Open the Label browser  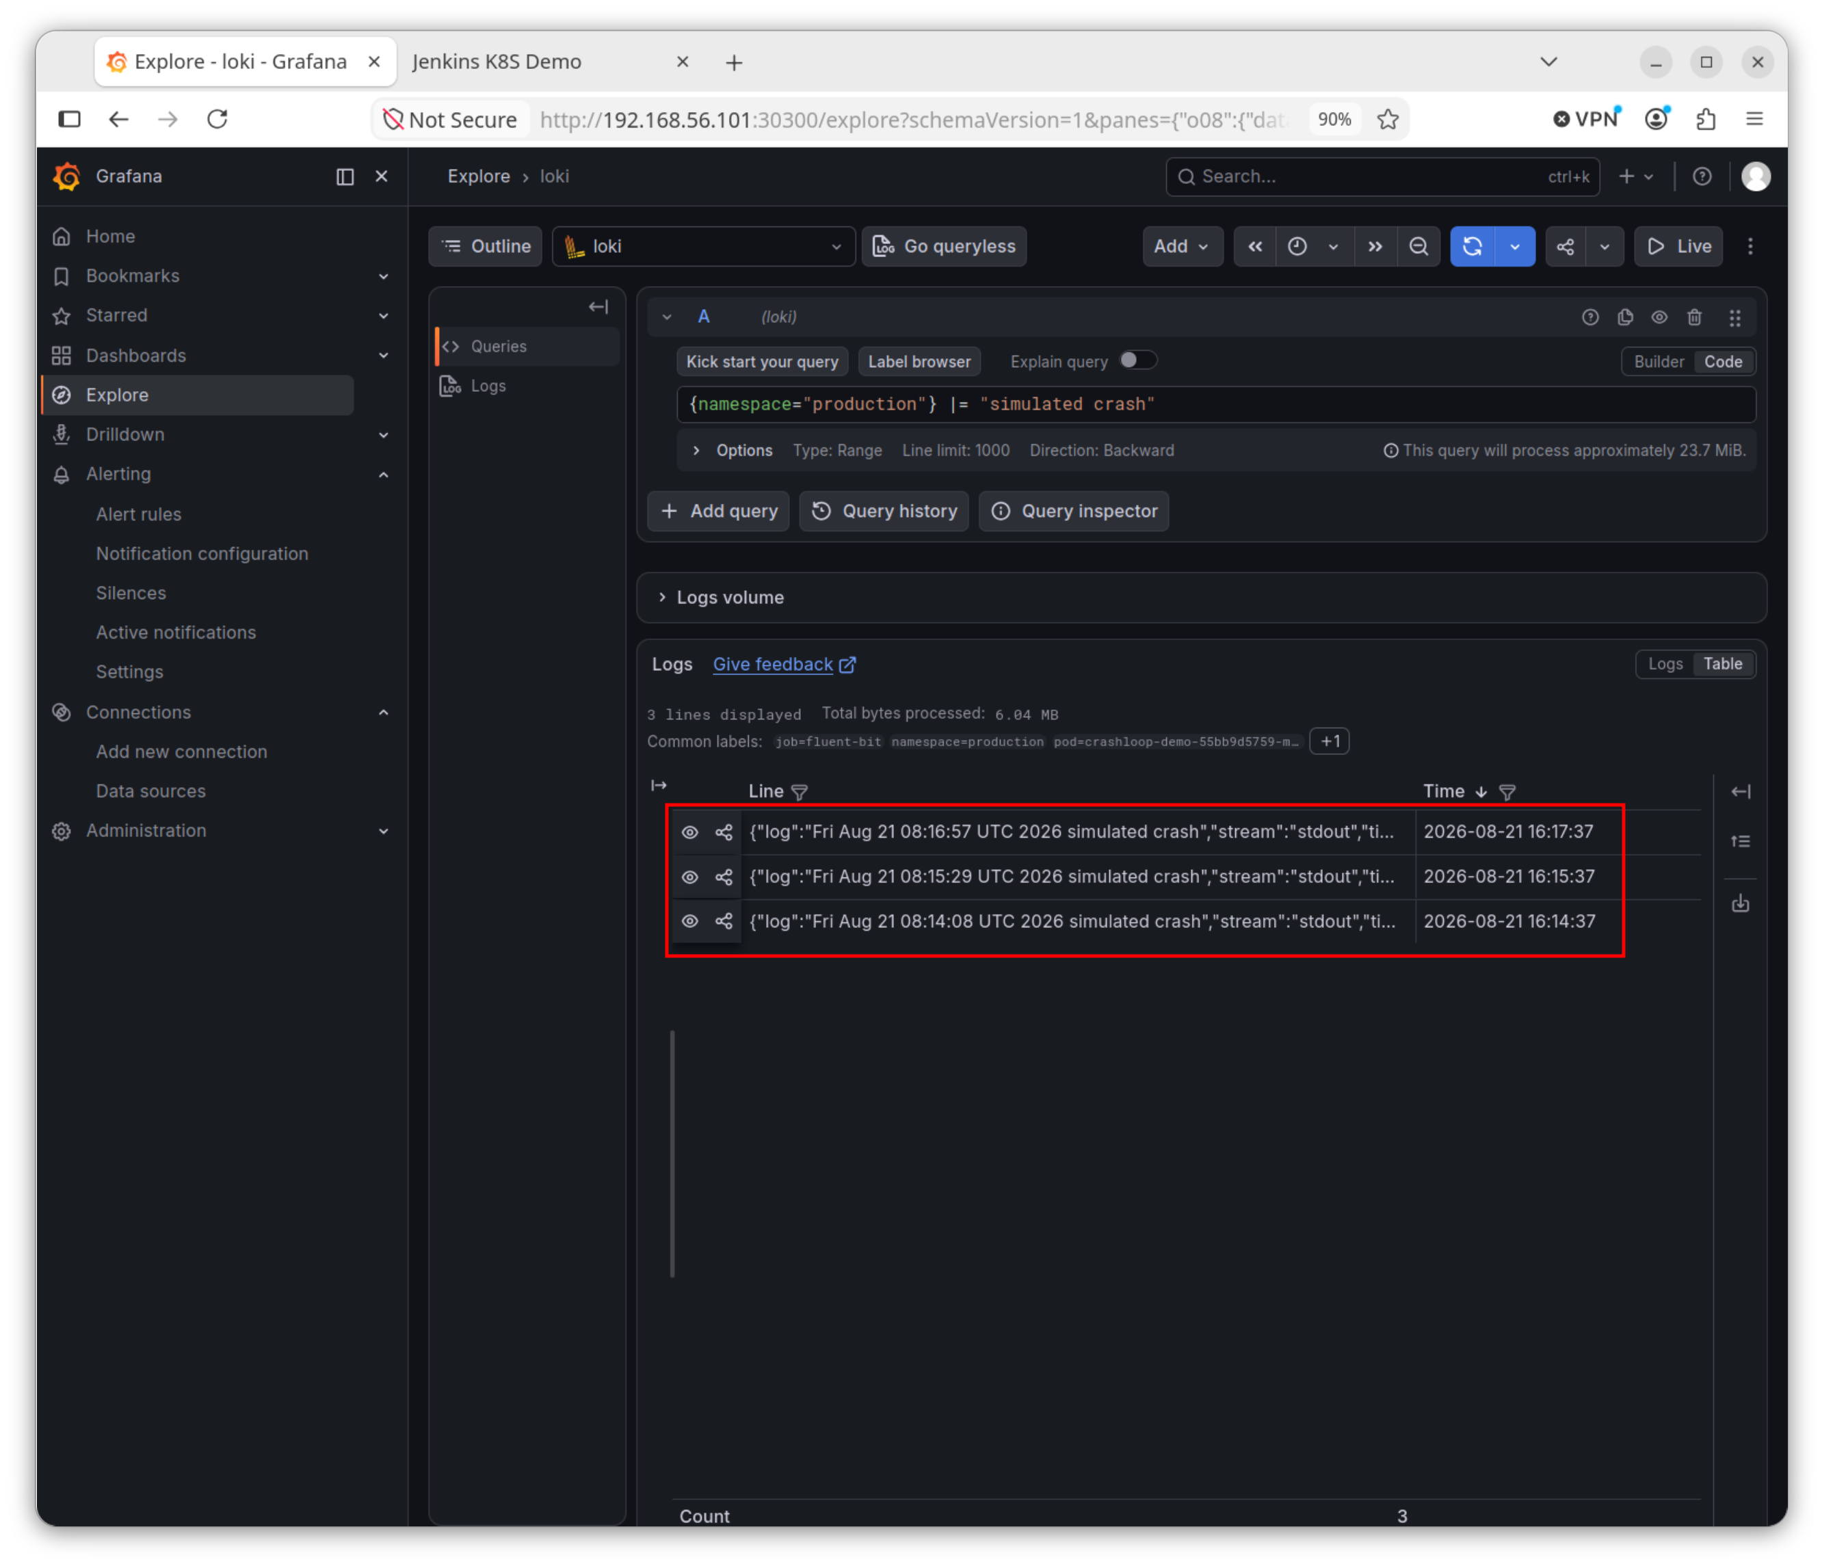pos(919,361)
